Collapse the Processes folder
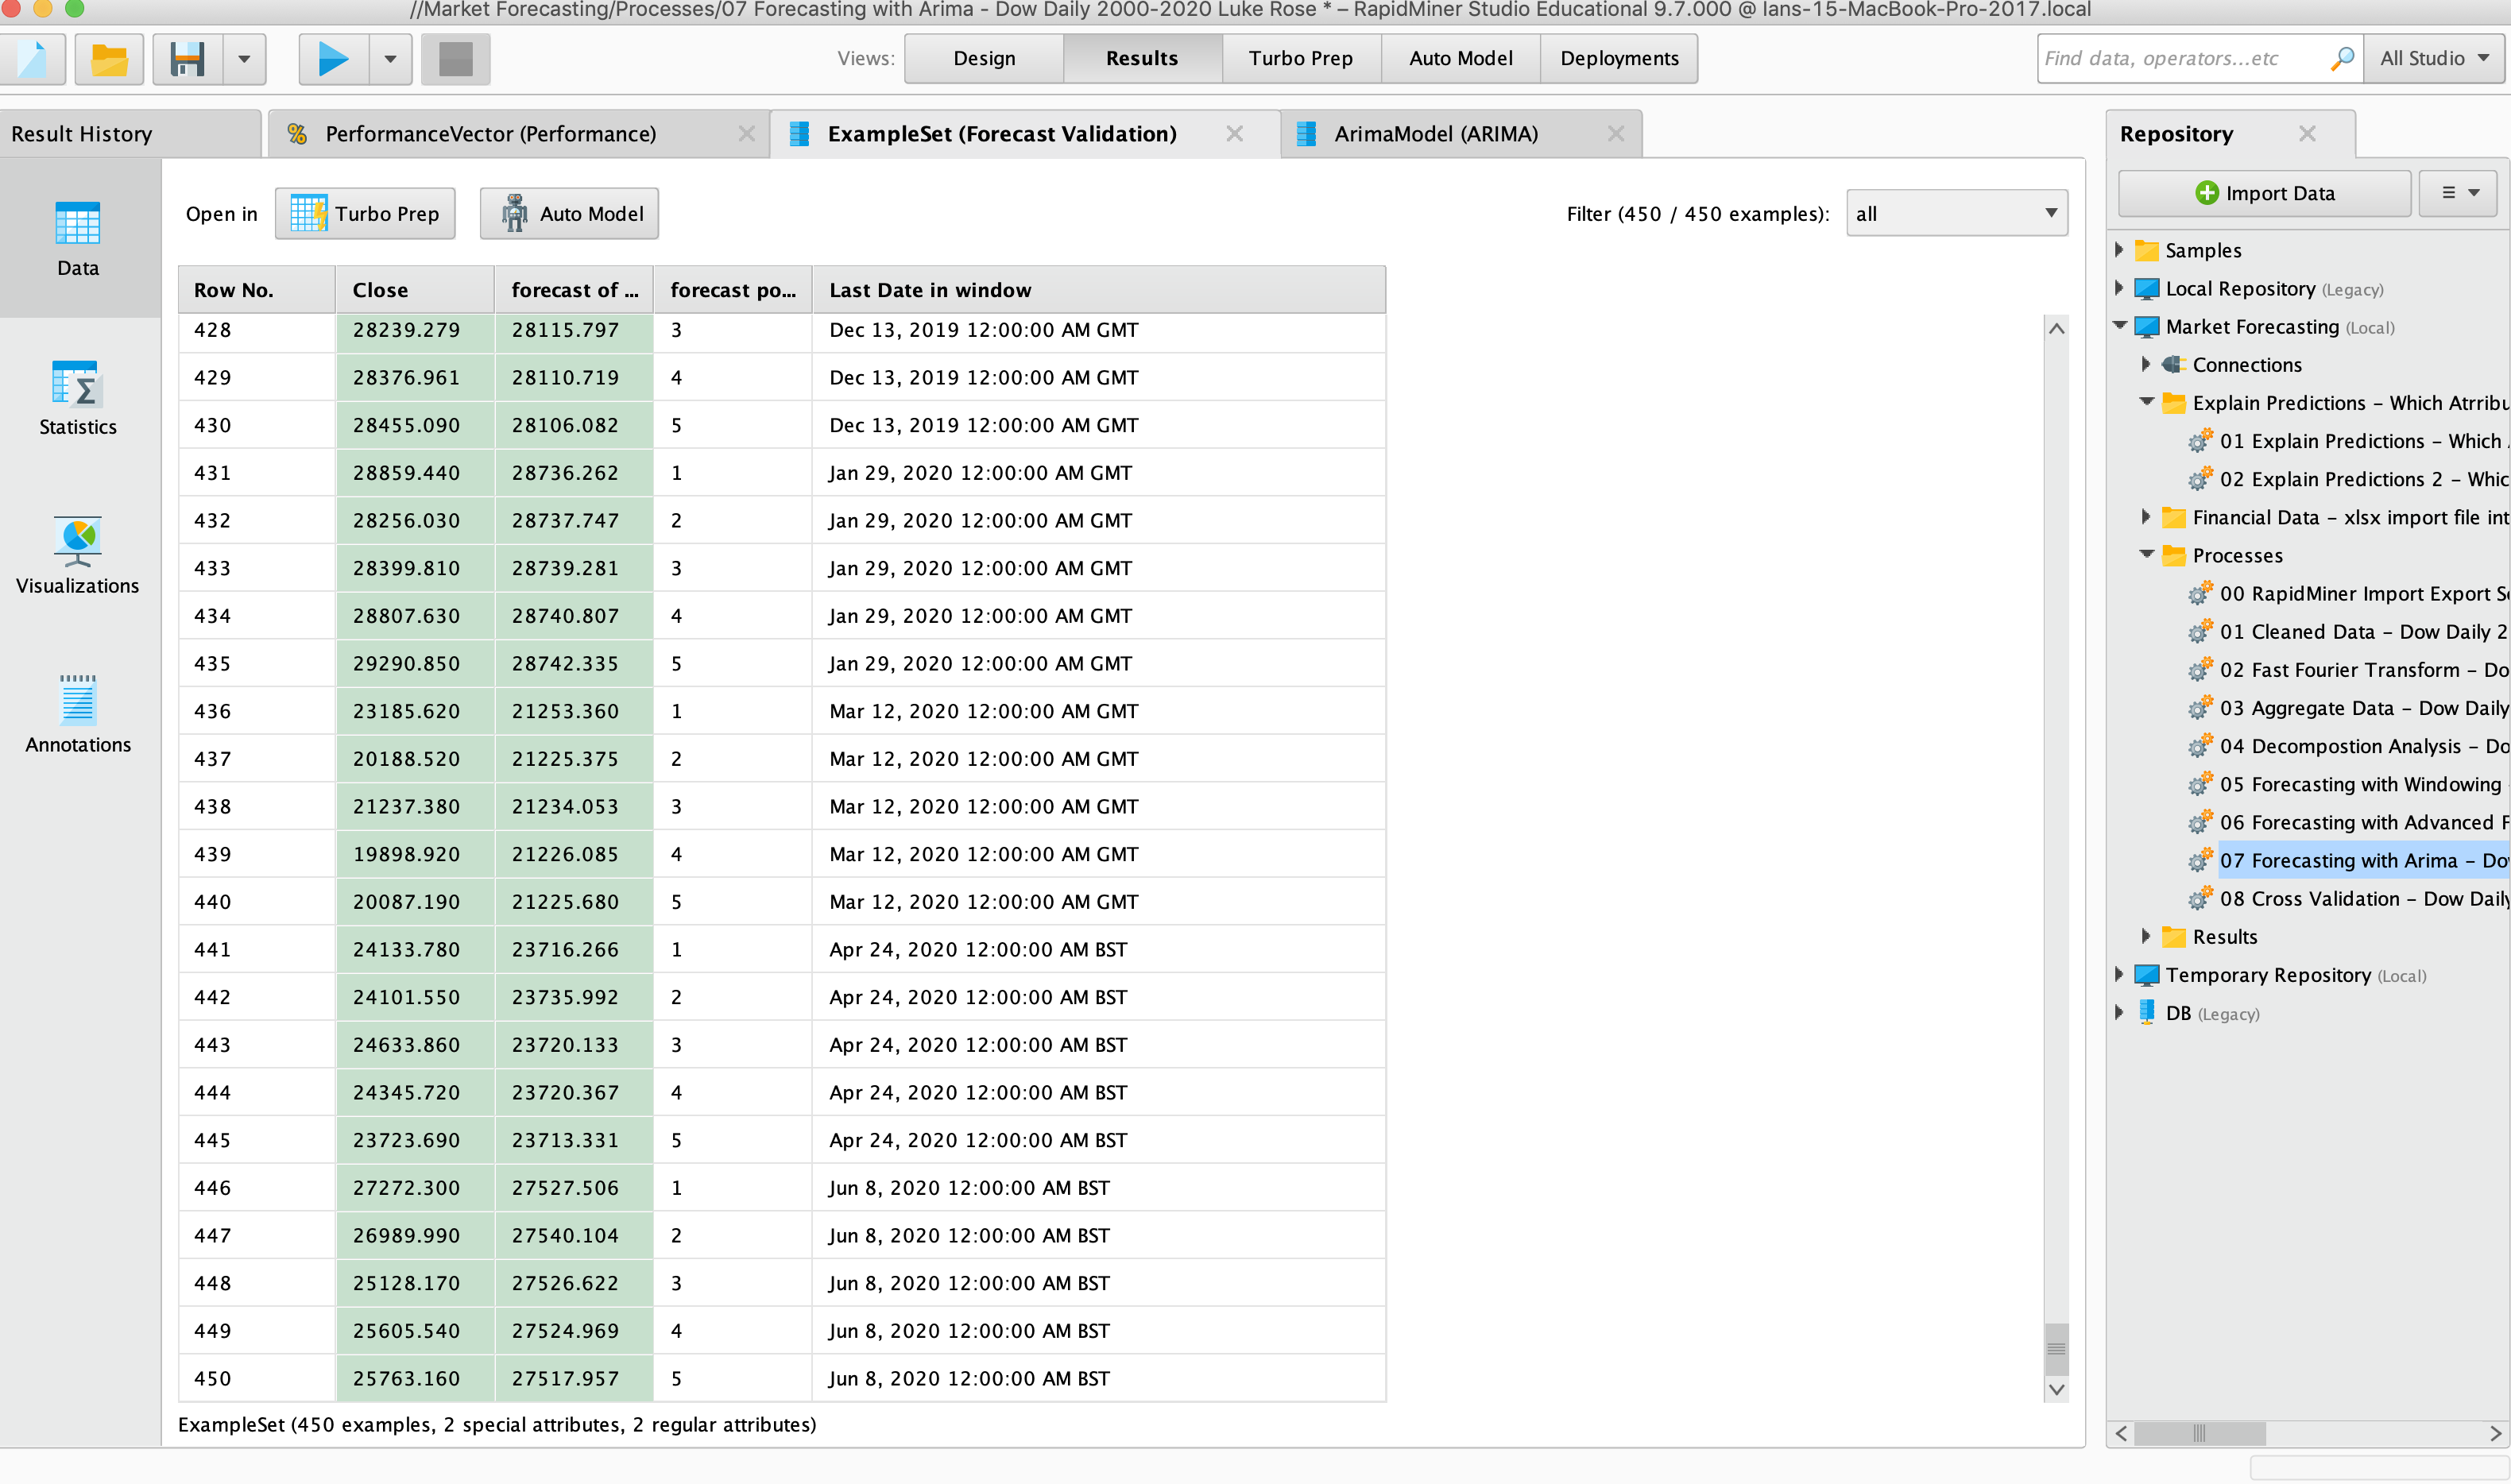This screenshot has width=2511, height=1484. pyautogui.click(x=2146, y=555)
